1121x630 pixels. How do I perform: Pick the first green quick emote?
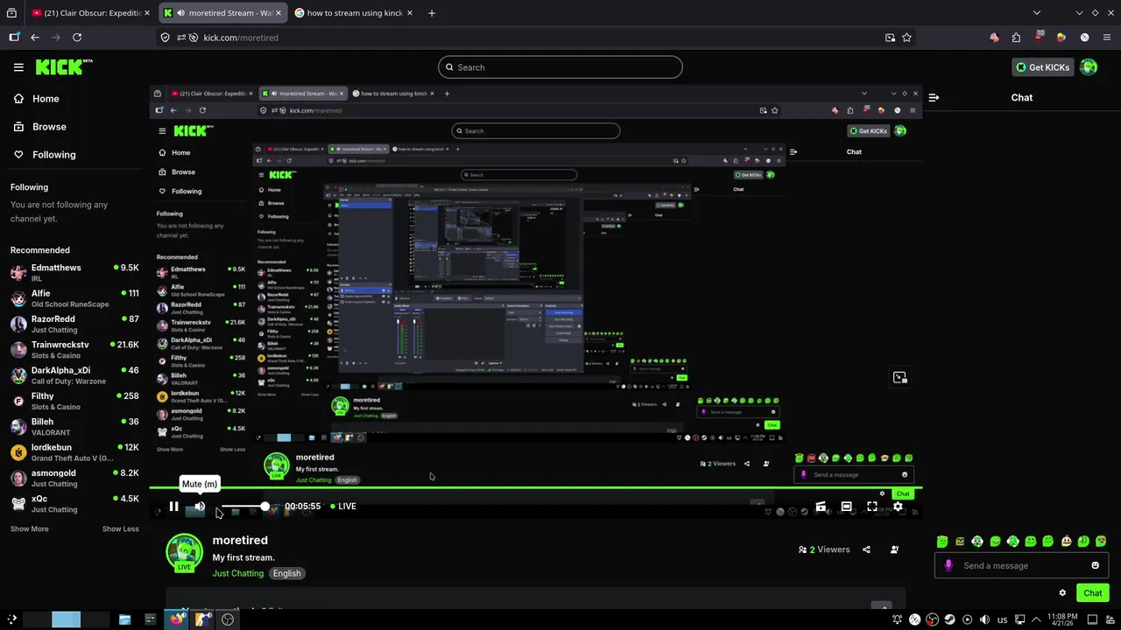[x=942, y=542]
